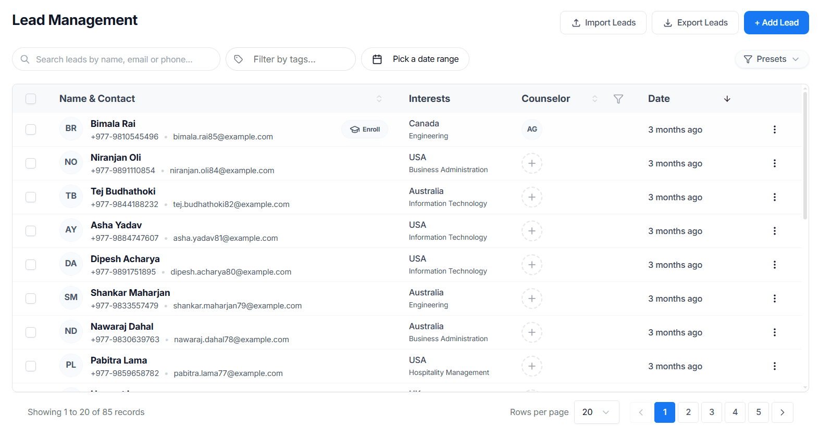
Task: Open actions menu for Dipesh Acharya
Action: (774, 265)
